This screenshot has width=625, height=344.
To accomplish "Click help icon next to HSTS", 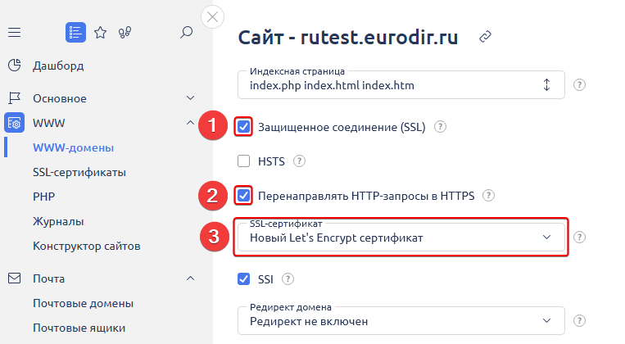I will click(299, 161).
